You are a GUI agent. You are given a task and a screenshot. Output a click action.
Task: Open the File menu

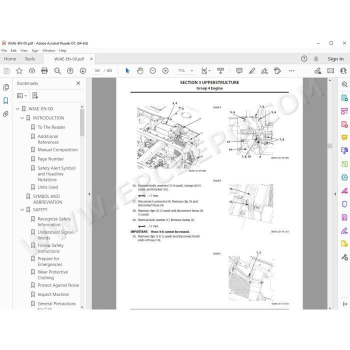point(4,50)
